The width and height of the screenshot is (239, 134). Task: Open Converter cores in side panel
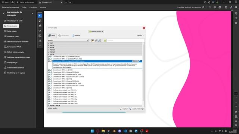[x=12, y=36]
